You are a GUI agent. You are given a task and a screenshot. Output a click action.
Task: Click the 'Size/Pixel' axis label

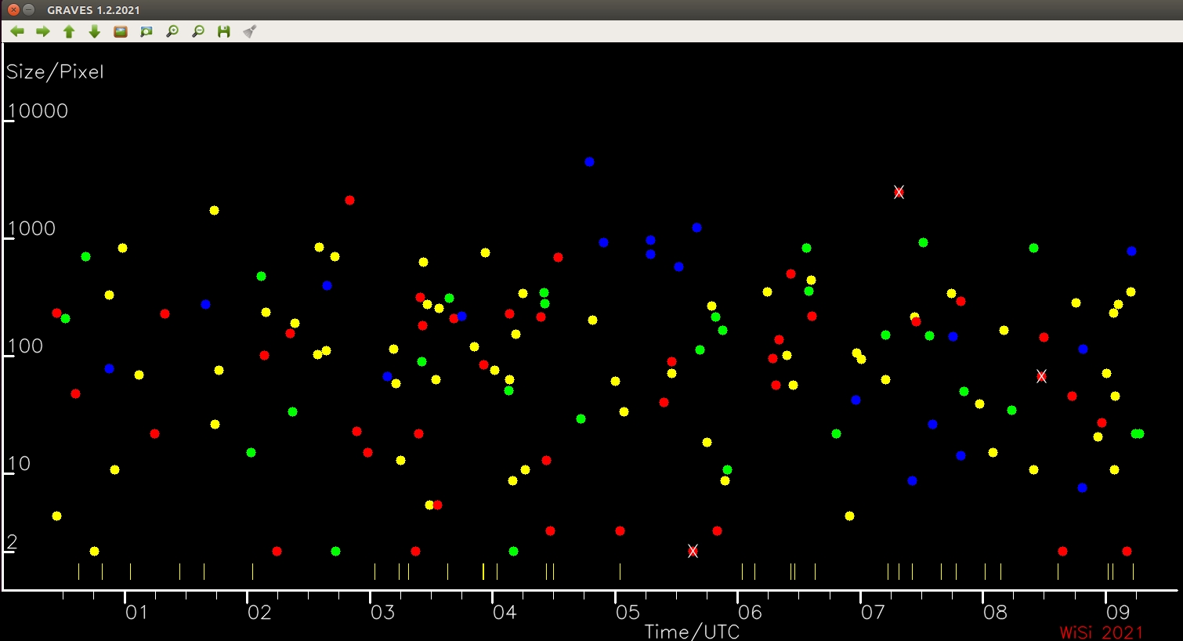[x=55, y=72]
